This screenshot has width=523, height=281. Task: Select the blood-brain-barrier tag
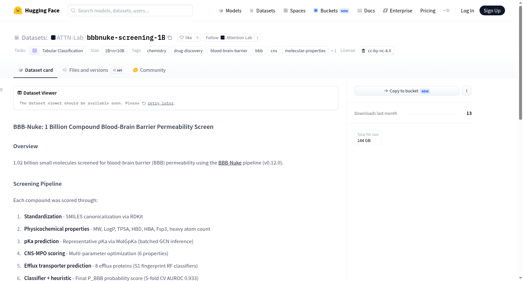click(x=229, y=51)
